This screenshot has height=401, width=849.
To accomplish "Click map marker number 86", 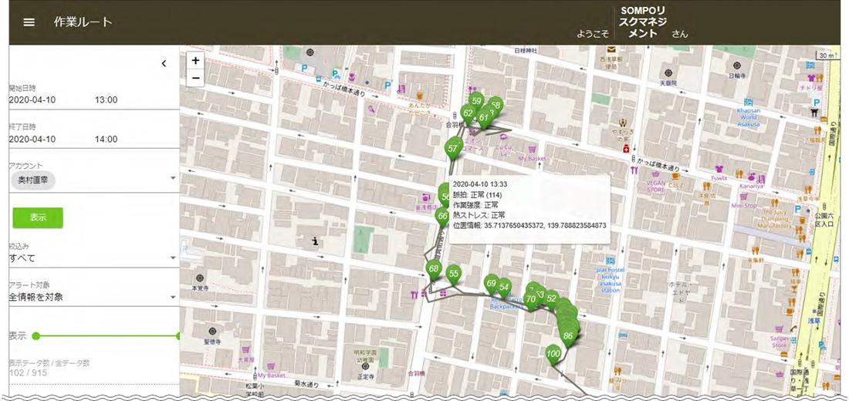I will coord(568,335).
